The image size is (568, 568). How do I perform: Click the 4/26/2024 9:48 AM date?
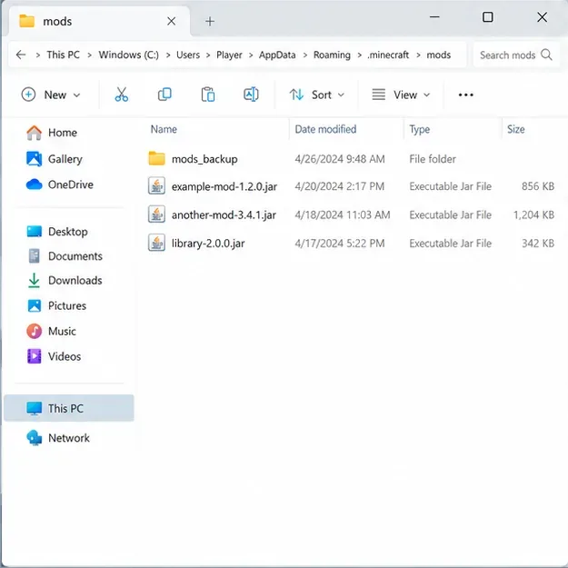[x=339, y=159]
